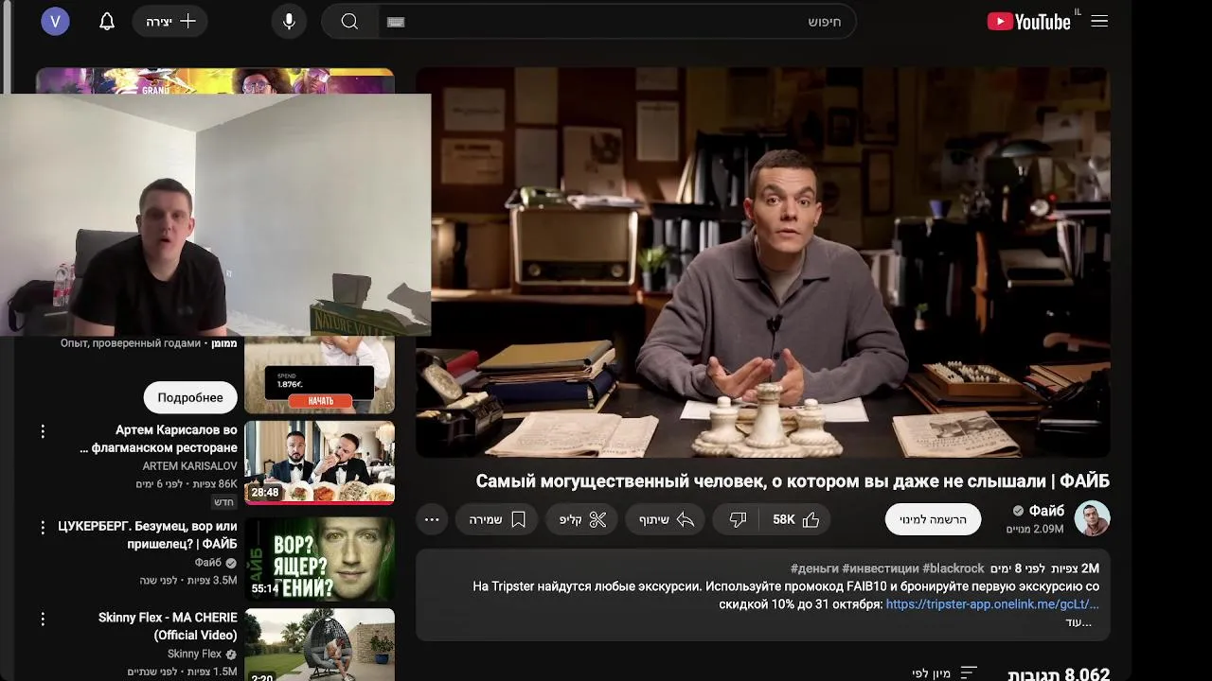Expand description with עוד (more)
The width and height of the screenshot is (1212, 681).
tap(1078, 621)
